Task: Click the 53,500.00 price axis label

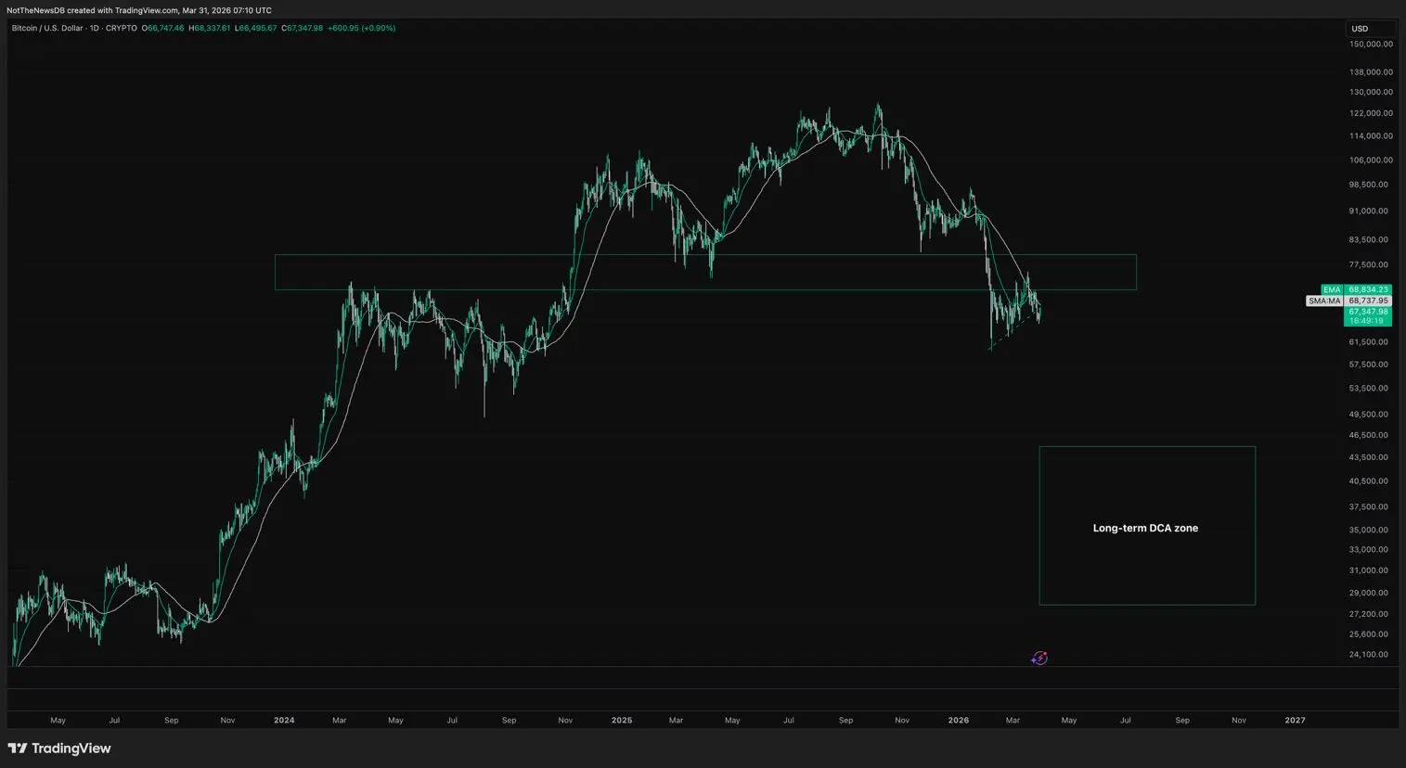Action: click(1369, 388)
